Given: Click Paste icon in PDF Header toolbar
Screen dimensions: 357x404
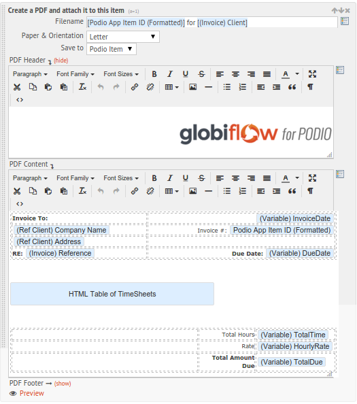Looking at the screenshot, I should [48, 87].
